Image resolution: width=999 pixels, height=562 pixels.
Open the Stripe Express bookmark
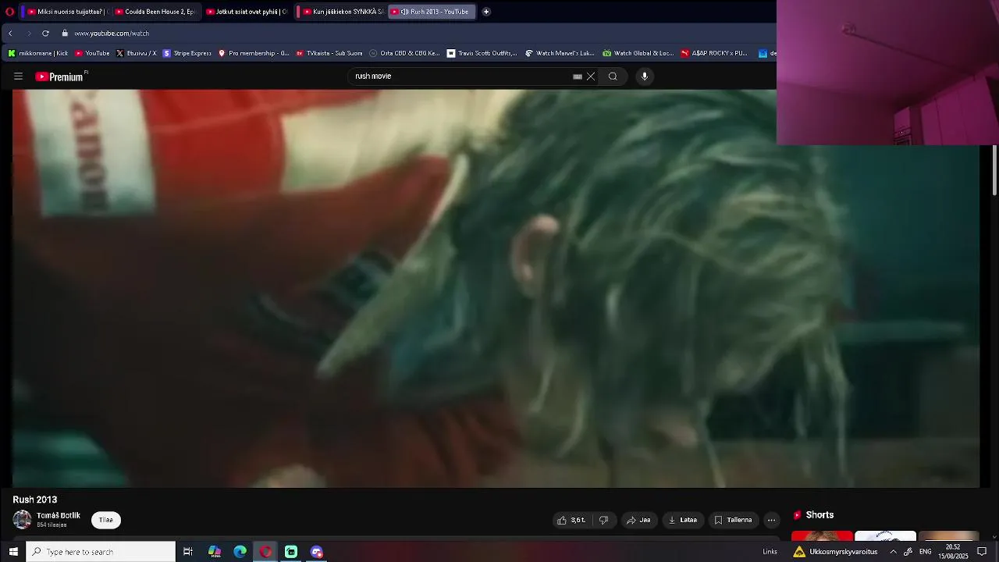click(x=187, y=54)
